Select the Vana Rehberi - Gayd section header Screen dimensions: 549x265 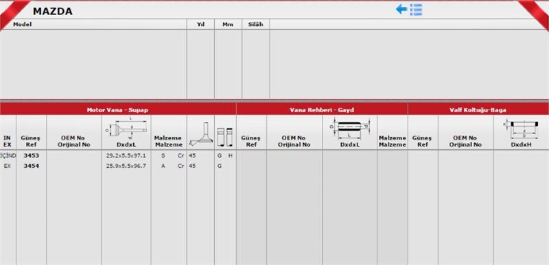click(x=322, y=110)
